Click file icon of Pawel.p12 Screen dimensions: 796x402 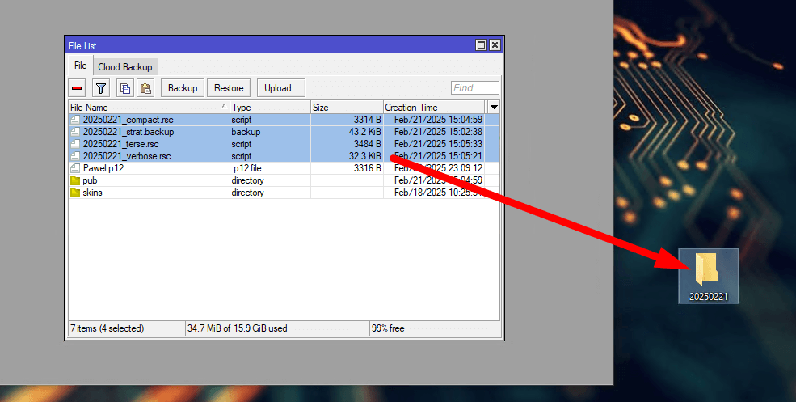tap(75, 168)
